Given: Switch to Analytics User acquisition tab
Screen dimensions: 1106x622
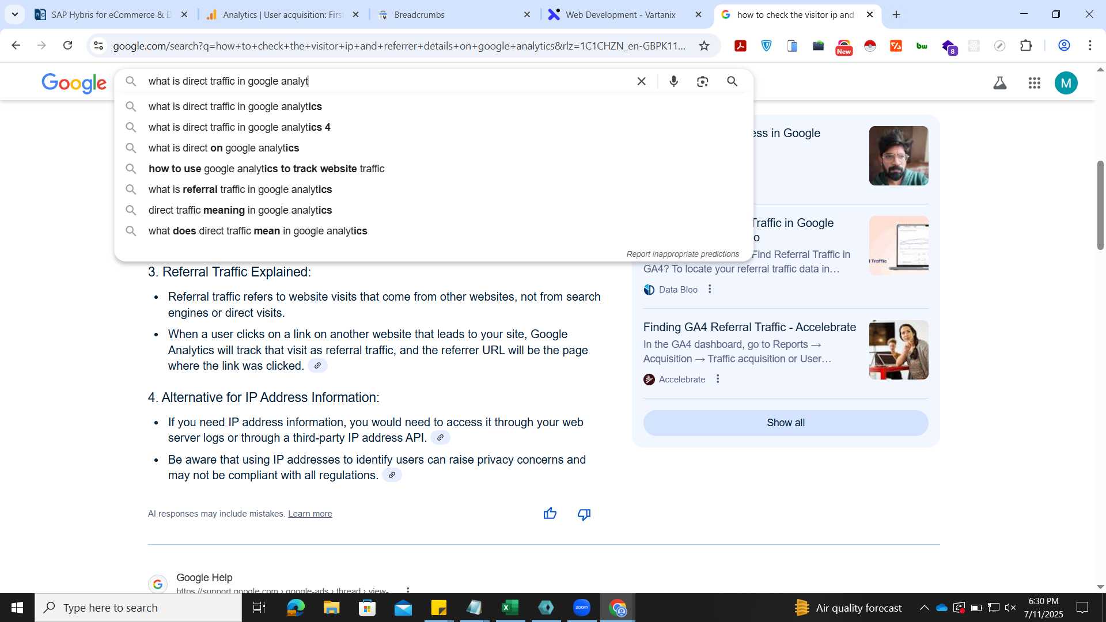Looking at the screenshot, I should [x=283, y=14].
